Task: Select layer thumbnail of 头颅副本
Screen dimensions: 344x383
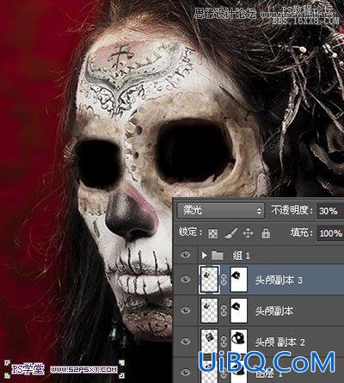Action: point(210,311)
